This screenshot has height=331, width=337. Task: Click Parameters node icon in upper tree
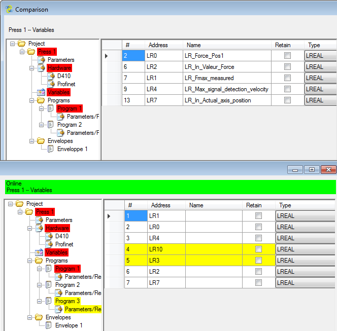tap(41, 60)
